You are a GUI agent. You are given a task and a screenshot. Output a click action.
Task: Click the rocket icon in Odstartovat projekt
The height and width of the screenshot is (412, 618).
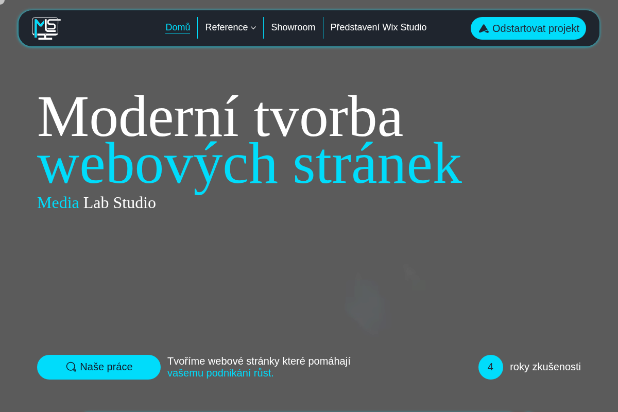tap(484, 28)
